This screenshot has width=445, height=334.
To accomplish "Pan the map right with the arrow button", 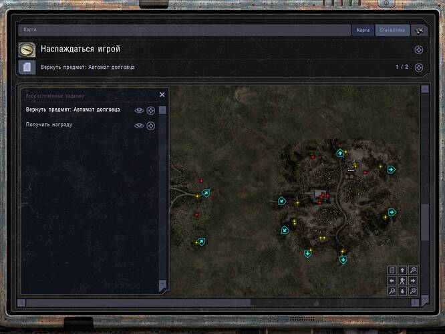I will coord(413,281).
